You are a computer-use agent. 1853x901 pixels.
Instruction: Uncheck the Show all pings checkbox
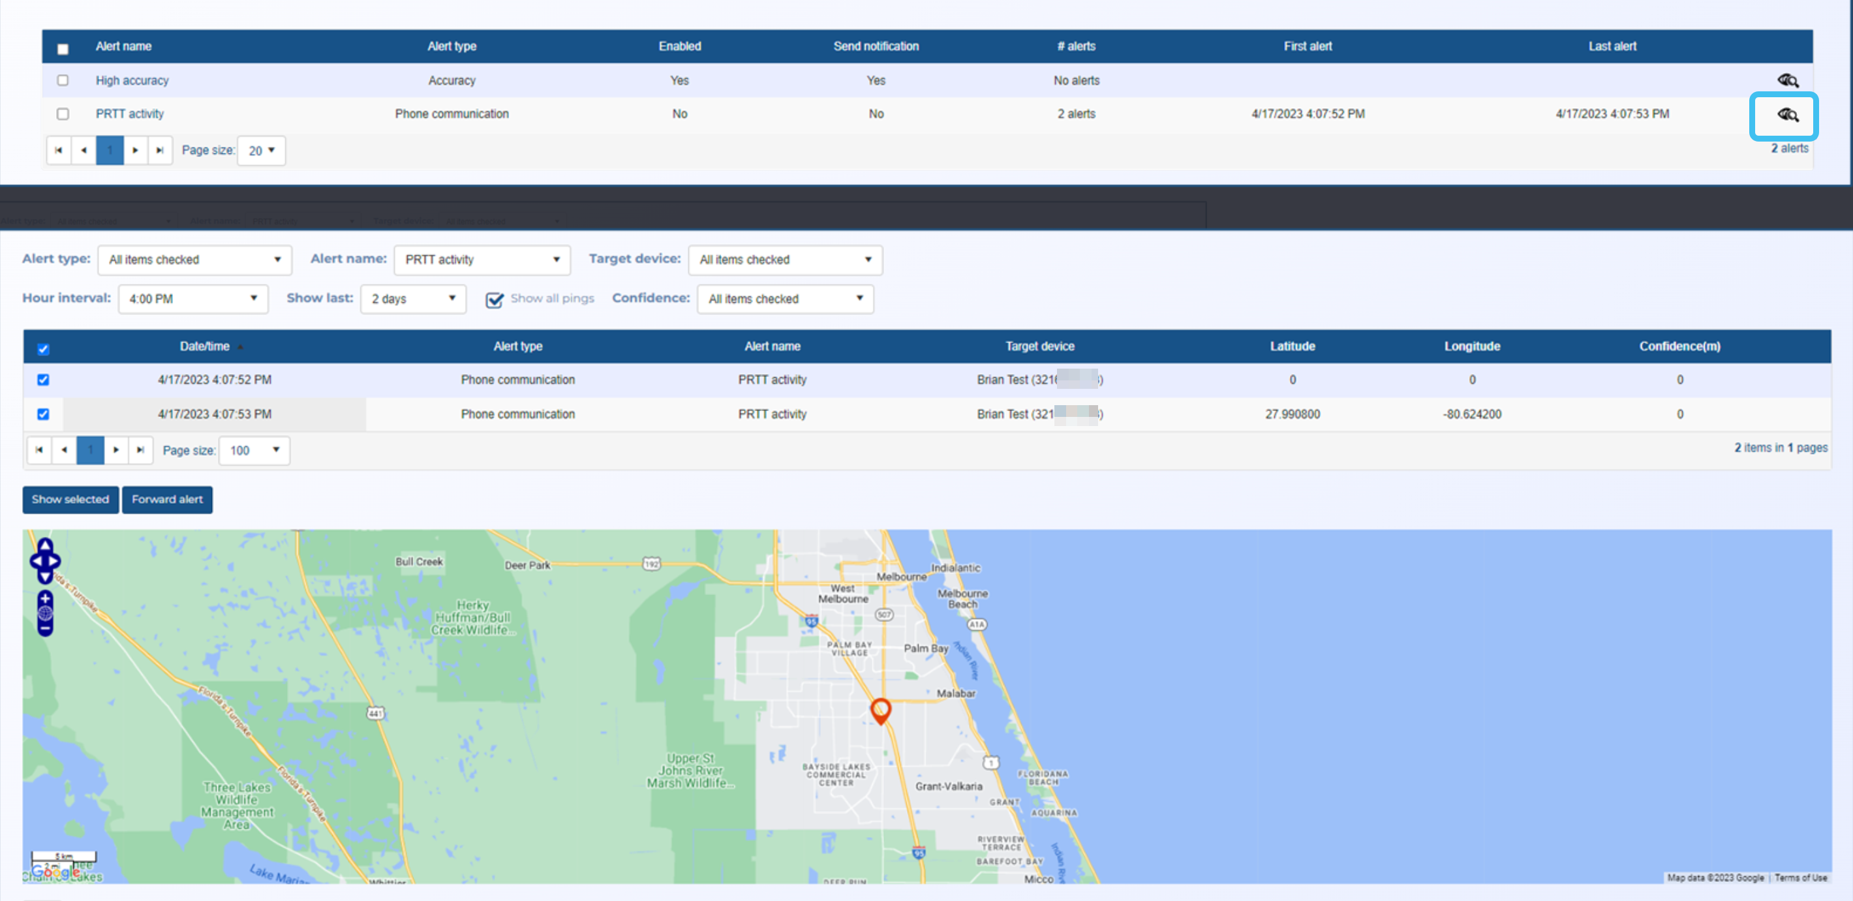[x=494, y=299]
